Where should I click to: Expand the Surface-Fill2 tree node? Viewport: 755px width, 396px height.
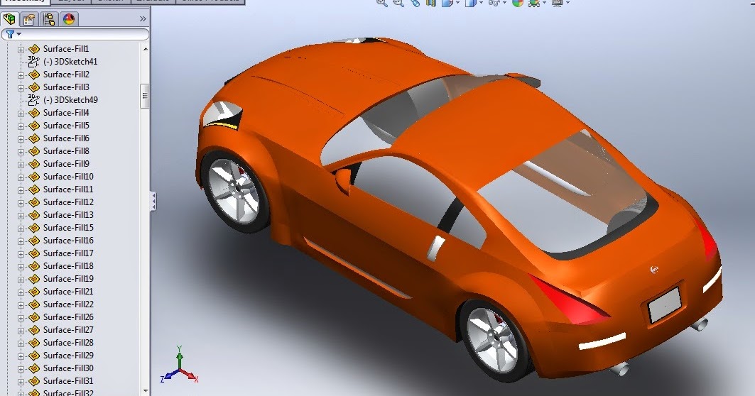21,75
